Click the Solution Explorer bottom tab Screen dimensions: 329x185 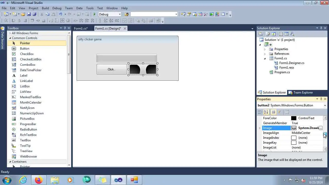272,92
